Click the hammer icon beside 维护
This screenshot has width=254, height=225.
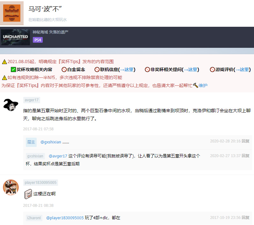coord(195,85)
